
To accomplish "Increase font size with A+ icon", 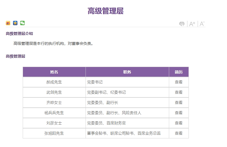I will click(x=192, y=24).
